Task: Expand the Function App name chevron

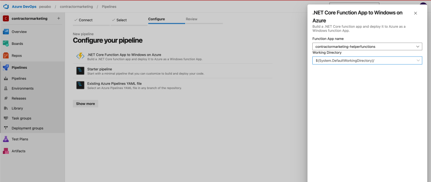Action: point(418,47)
